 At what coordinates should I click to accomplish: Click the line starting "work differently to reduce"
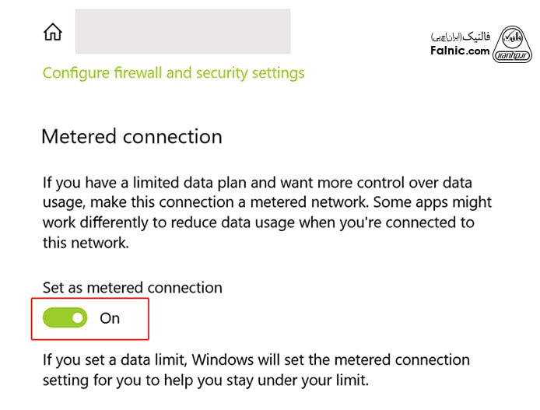point(258,223)
